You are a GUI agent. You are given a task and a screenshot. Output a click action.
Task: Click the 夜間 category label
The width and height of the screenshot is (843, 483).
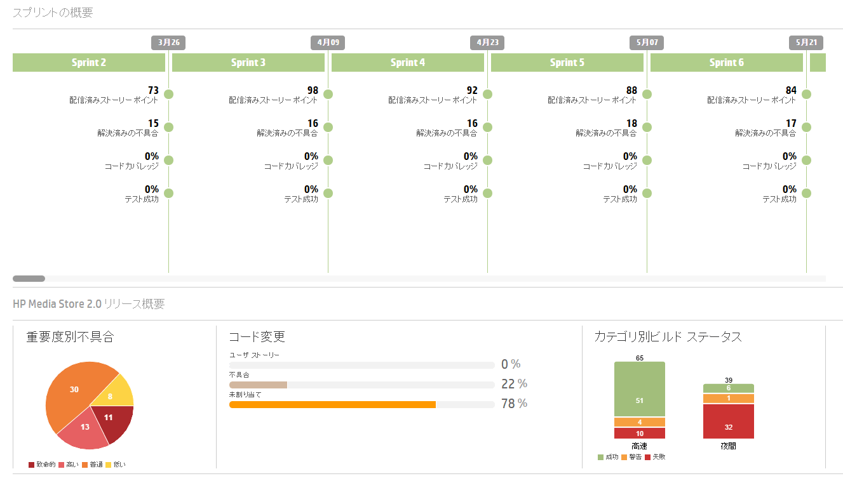point(728,446)
